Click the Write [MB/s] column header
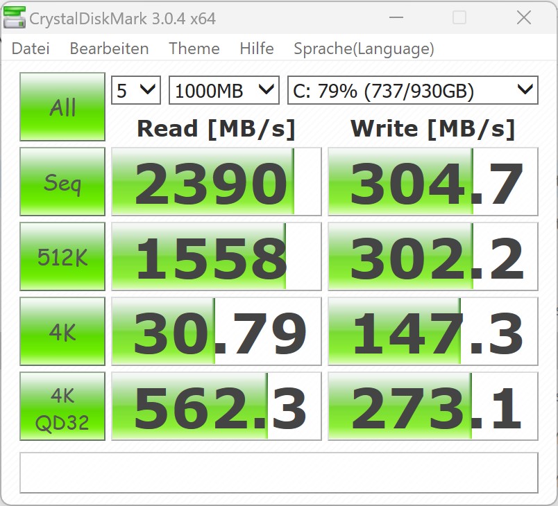The width and height of the screenshot is (558, 506). (433, 129)
